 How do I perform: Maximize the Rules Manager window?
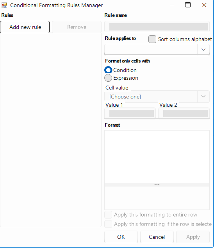click(x=188, y=5)
